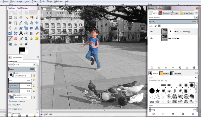Toggle the chain link beside Angle
The height and width of the screenshot is (117, 201).
point(34,91)
